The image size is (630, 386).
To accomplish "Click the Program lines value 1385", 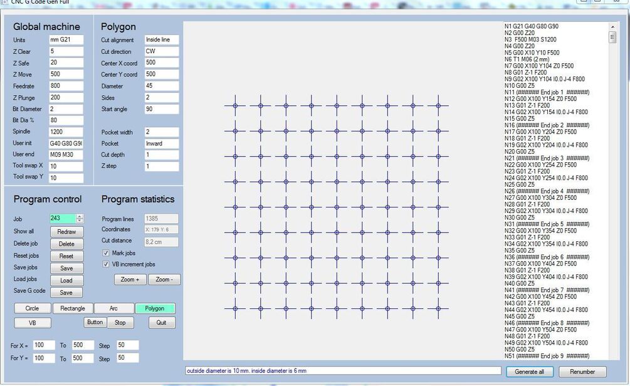I will [x=161, y=219].
